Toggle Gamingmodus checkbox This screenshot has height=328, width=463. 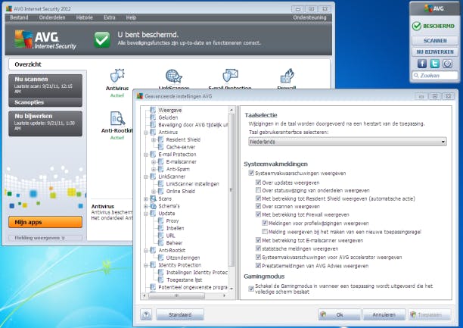(251, 289)
